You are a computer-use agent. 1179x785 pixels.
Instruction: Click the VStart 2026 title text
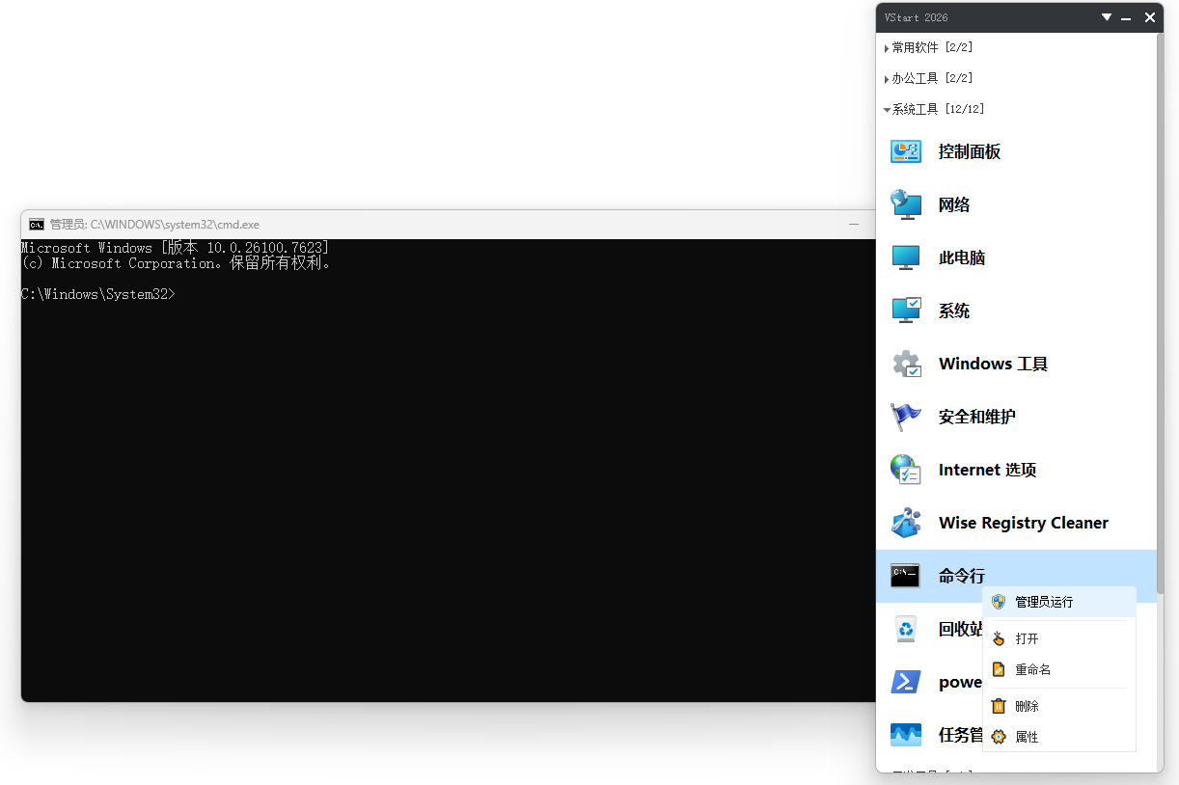coord(917,17)
